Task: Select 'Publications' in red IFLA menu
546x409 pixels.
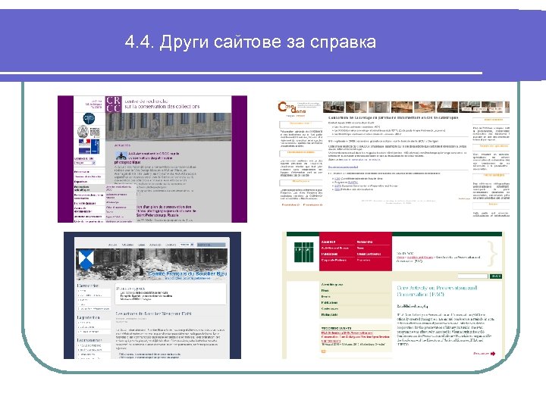Action: pyautogui.click(x=329, y=254)
